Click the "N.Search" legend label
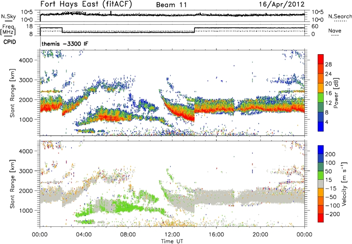Viewport: 352px width, 244px height. (x=340, y=16)
